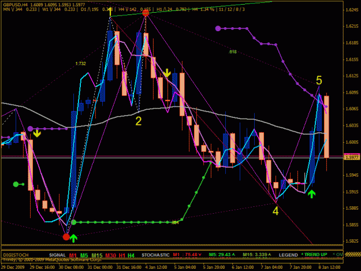
Task: Click the DIGISTOCH indicator label
Action: pyautogui.click(x=16, y=255)
